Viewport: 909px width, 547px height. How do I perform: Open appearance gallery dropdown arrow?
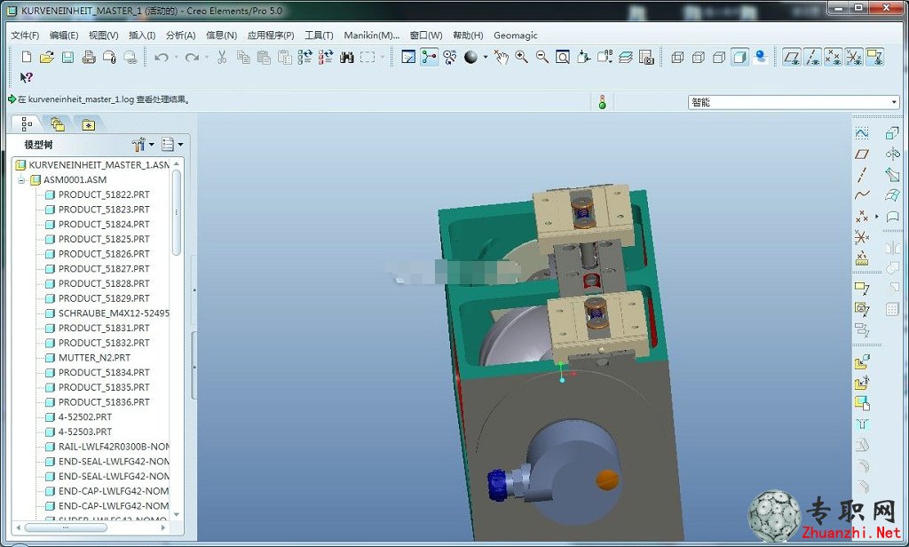coord(486,57)
